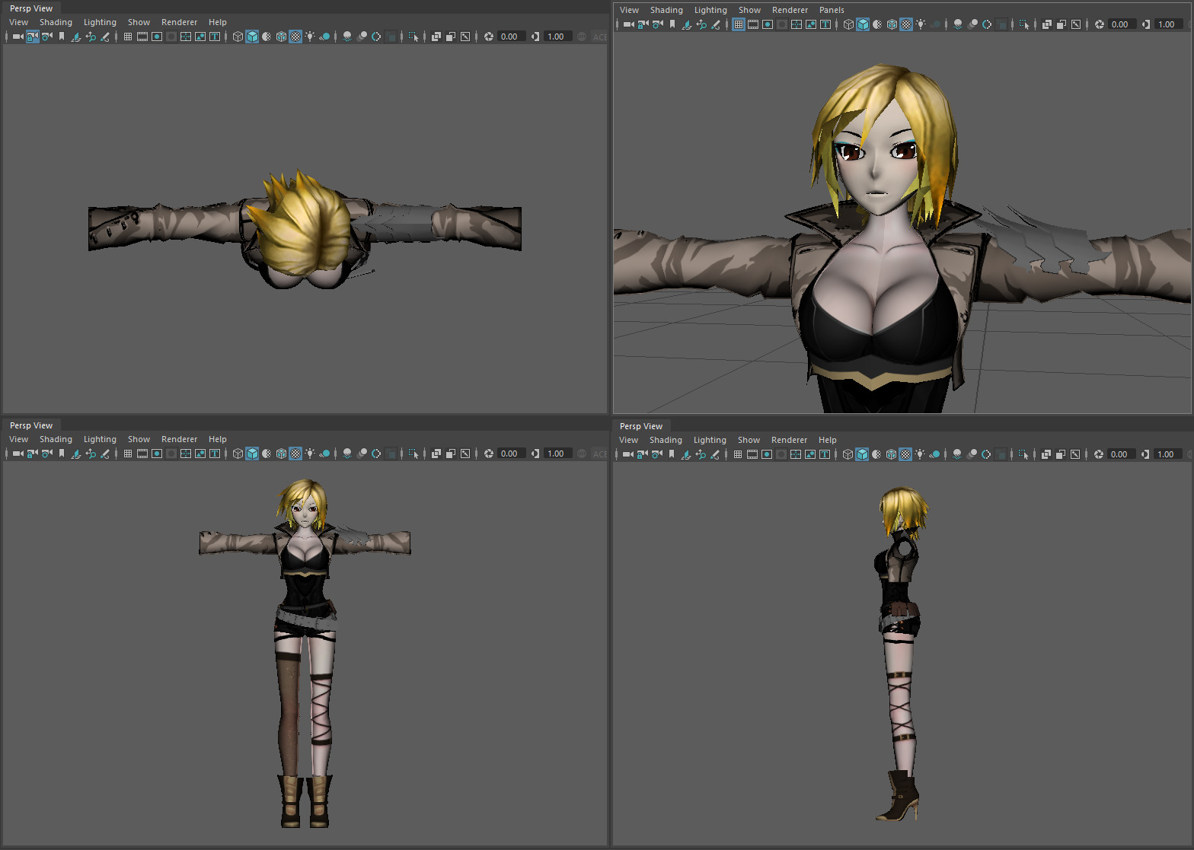Open Show menu in bottom-left panel

(139, 439)
